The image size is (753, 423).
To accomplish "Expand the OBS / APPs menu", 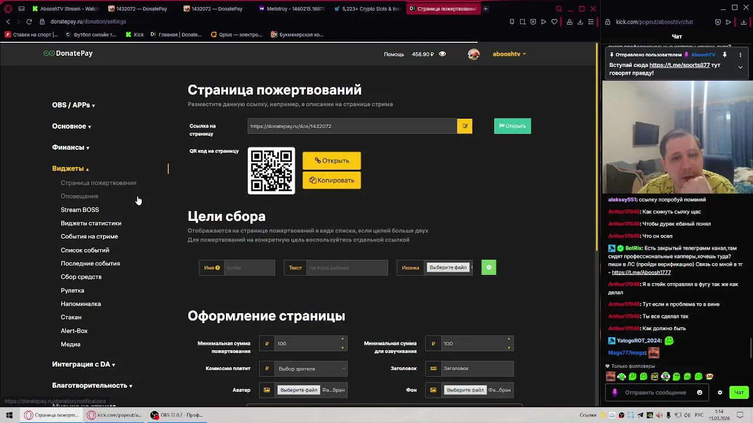I will 74,105.
